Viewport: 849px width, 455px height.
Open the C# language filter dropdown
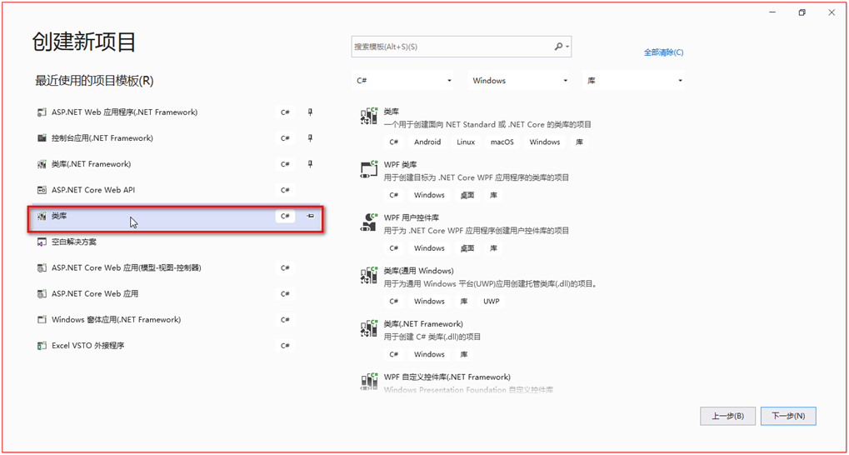pyautogui.click(x=403, y=80)
